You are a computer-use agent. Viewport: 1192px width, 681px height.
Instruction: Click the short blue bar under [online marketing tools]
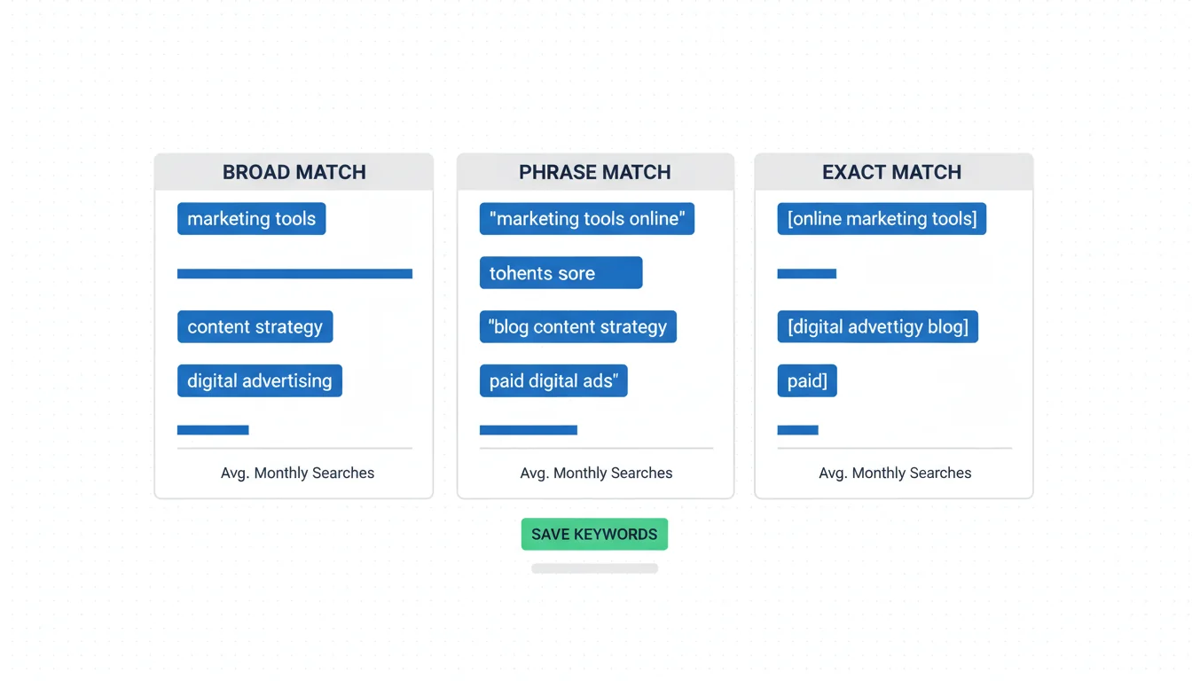tap(806, 274)
